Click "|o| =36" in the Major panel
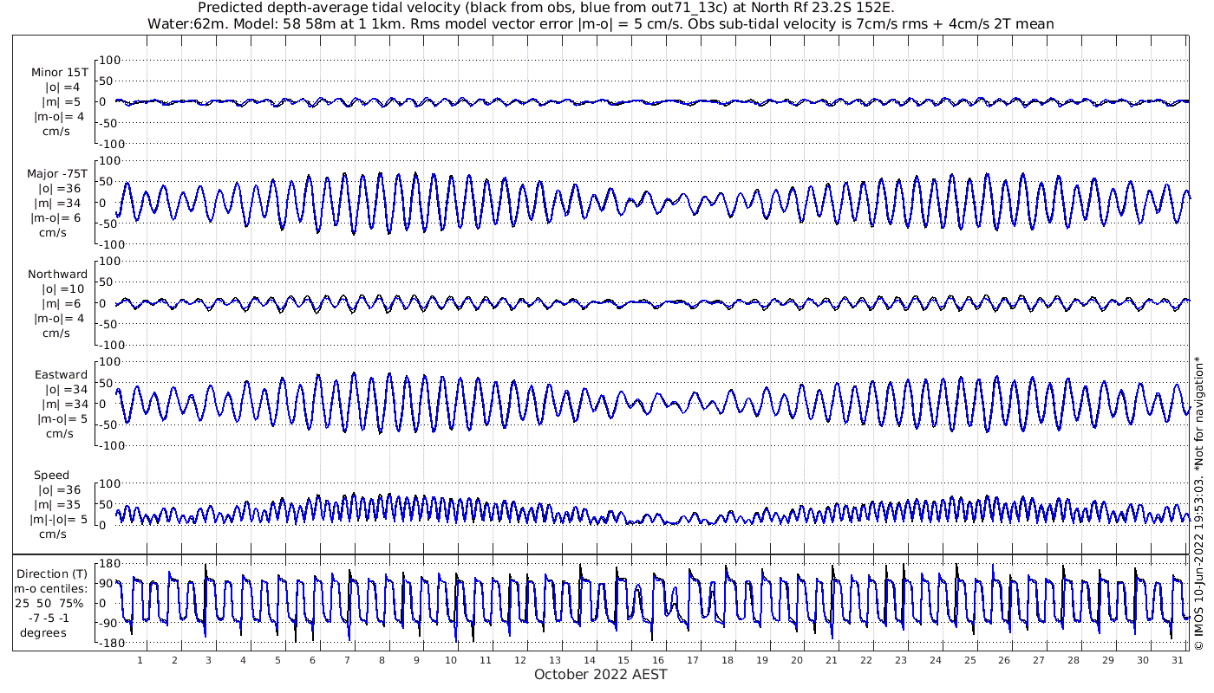Viewport: 1214px width, 693px height. 59,188
